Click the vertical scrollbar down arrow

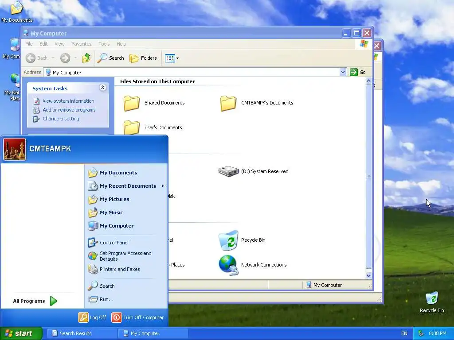(368, 275)
